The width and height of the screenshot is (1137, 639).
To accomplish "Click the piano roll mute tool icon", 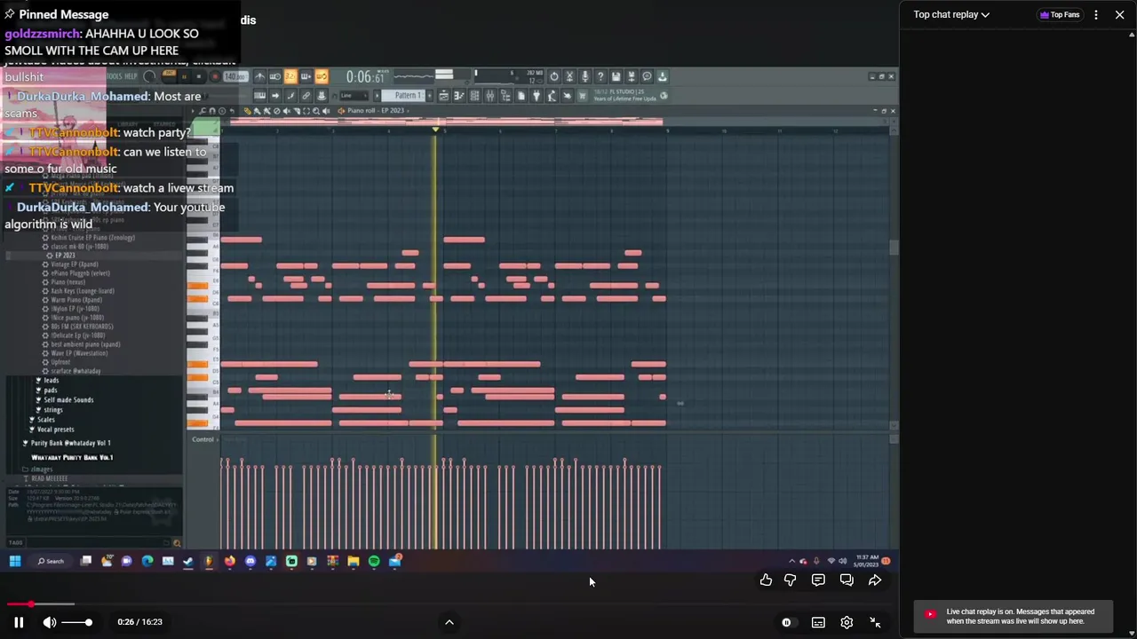I will pos(286,111).
